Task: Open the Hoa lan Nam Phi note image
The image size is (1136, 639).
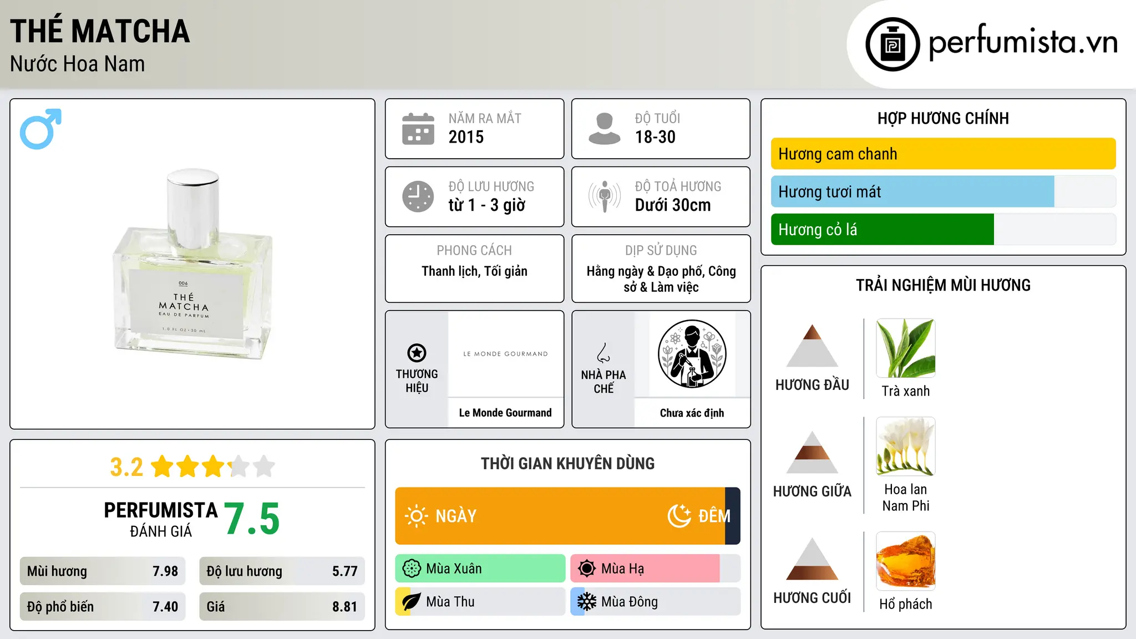Action: (906, 447)
